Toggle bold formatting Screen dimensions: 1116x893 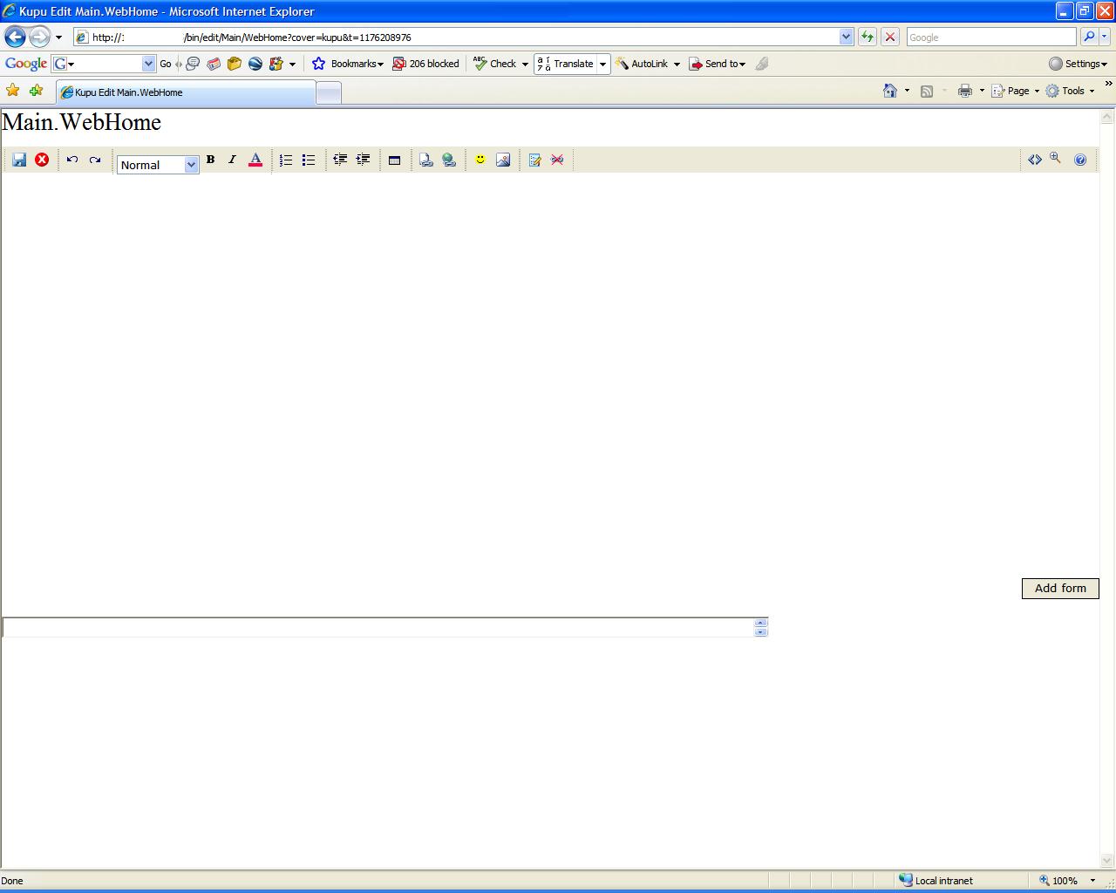point(210,160)
